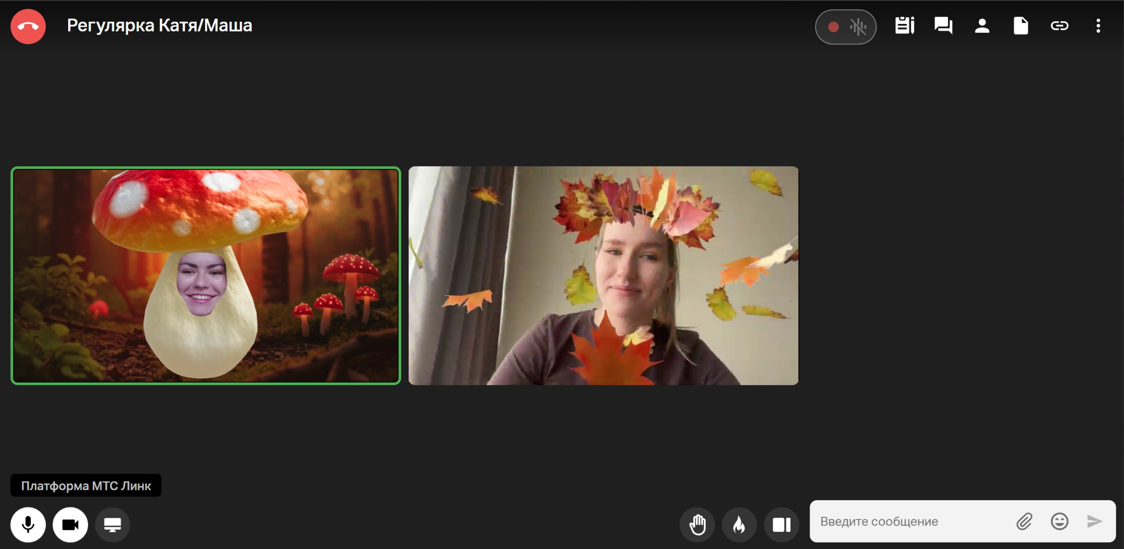Viewport: 1124px width, 549px height.
Task: Click the 'Платформа МТС Линк' label
Action: tap(86, 486)
